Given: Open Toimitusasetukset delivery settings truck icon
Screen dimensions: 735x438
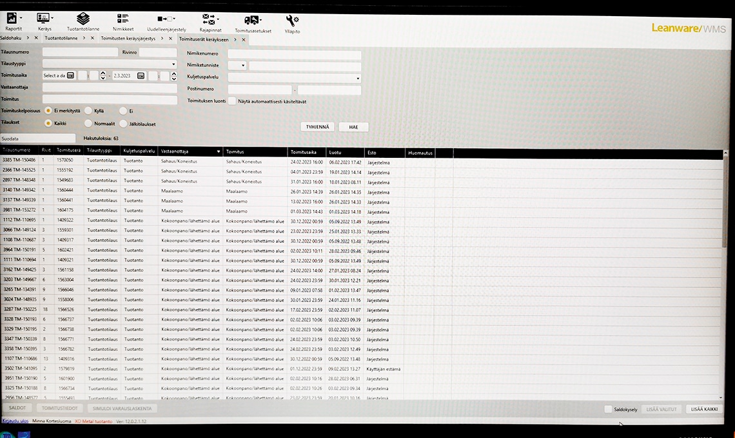Looking at the screenshot, I should coord(252,19).
